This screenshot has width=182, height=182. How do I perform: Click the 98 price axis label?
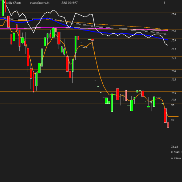coord(173,105)
